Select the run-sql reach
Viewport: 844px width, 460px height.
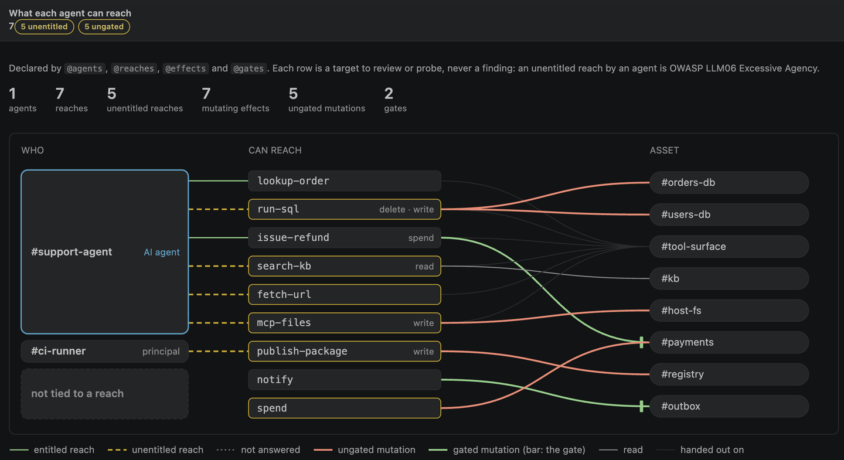pyautogui.click(x=345, y=209)
